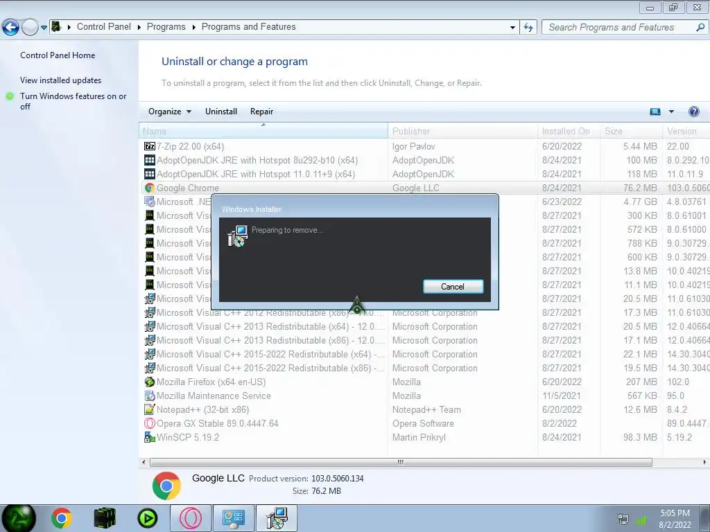Click the Start orb on taskbar
This screenshot has height=532, width=710.
[19, 518]
